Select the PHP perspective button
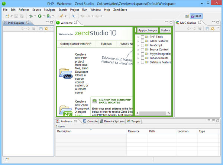The height and width of the screenshot is (165, 223). point(196,16)
